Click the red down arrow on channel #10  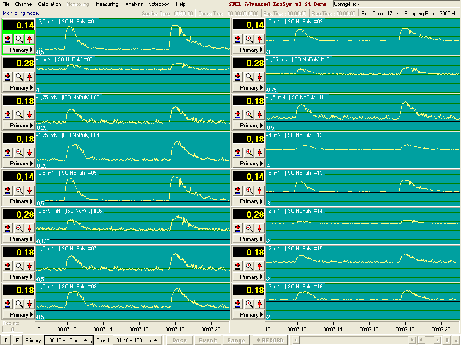tap(259, 77)
